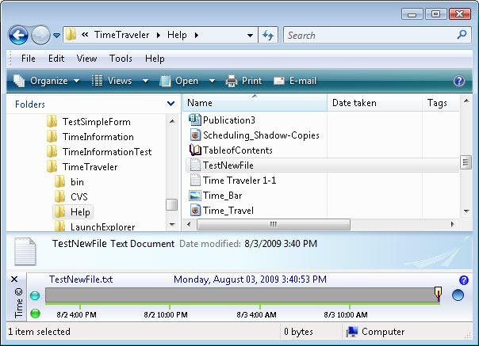Open the recent pages dropdown arrow

tap(56, 36)
